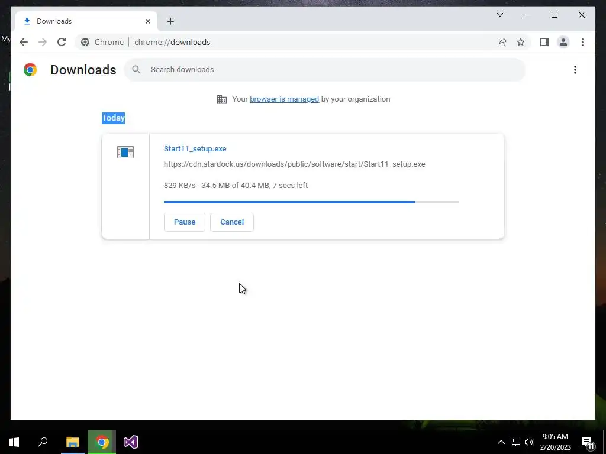Click the Chrome taskbar icon
This screenshot has height=454, width=606.
point(102,442)
